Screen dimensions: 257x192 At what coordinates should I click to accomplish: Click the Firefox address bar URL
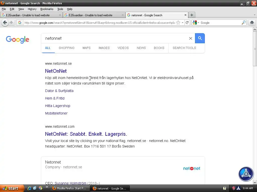click(x=100, y=23)
